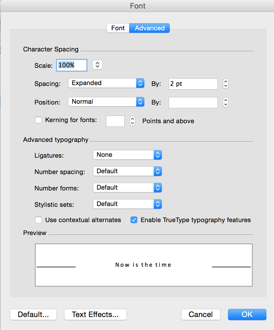Open the Spacing dropdown showing Expanded
Viewport: 274px width, 330px height.
106,83
